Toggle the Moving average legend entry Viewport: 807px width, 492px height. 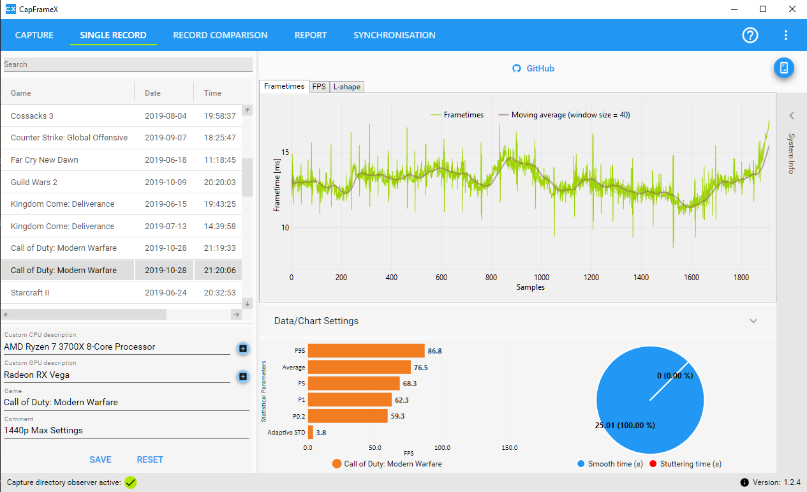point(564,115)
